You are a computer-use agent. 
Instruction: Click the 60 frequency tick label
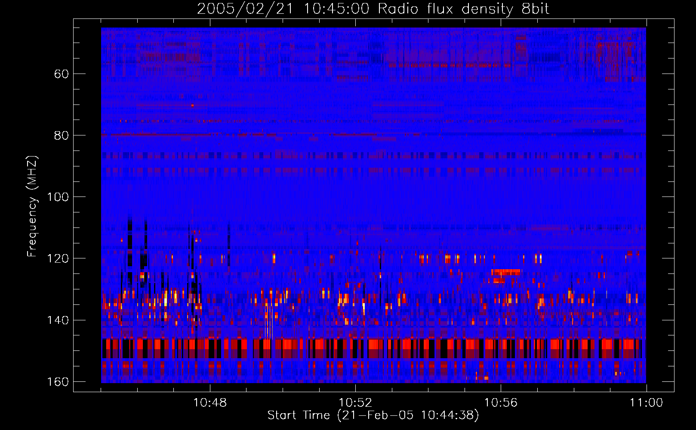pyautogui.click(x=62, y=74)
